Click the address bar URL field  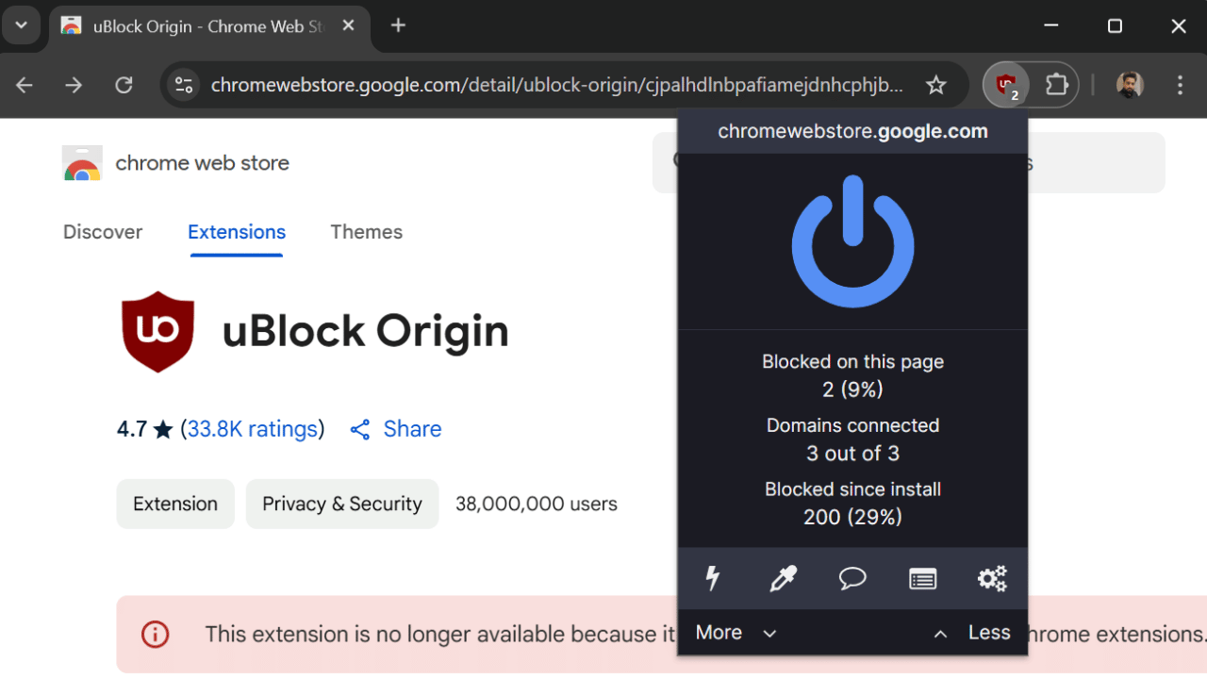556,86
